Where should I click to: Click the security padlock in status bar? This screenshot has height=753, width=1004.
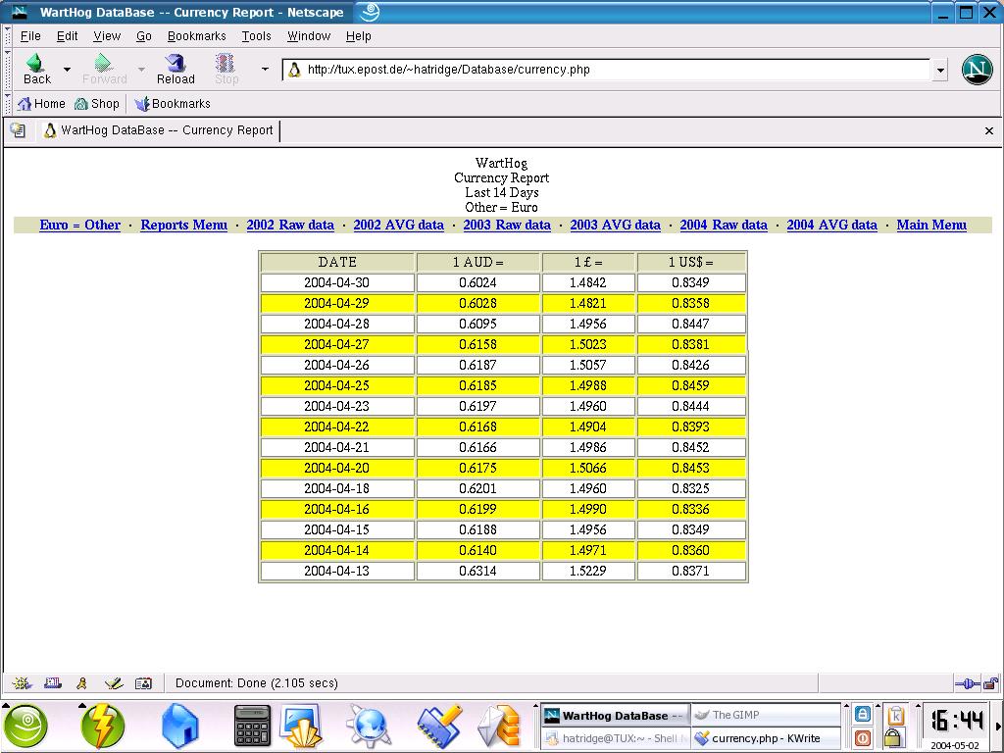[990, 683]
